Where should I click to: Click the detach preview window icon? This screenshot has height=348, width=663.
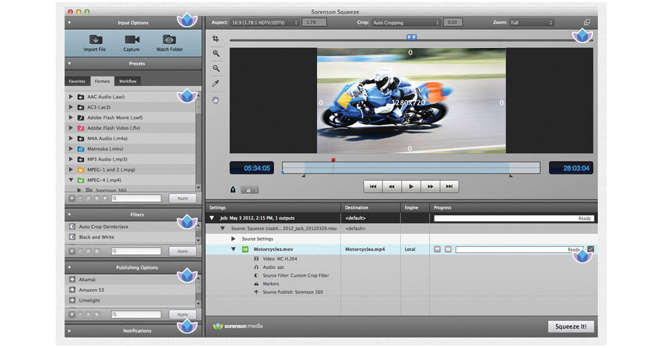587,23
